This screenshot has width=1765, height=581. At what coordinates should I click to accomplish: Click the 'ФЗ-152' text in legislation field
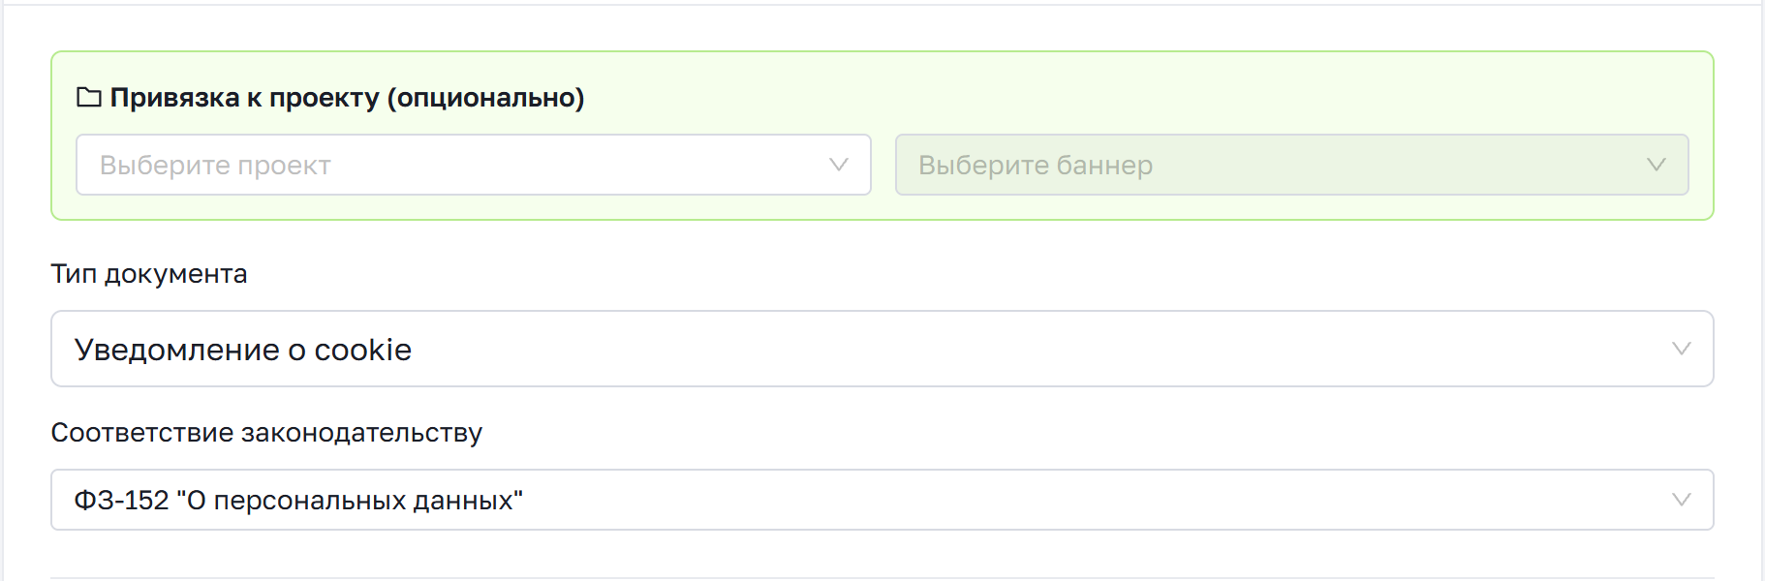pyautogui.click(x=122, y=501)
